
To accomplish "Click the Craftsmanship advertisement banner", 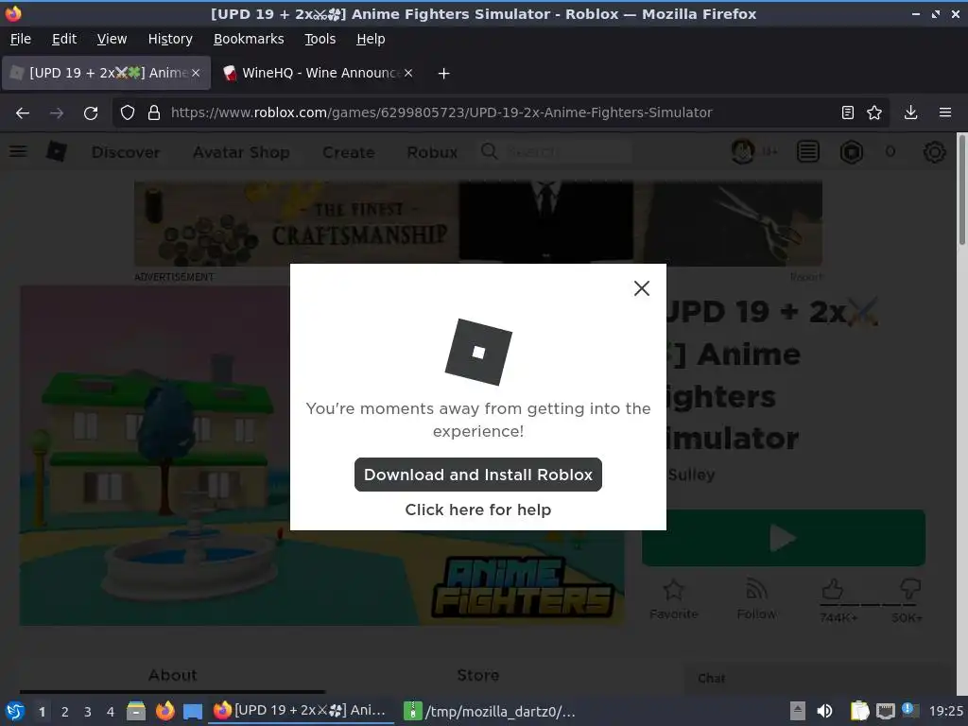I will pyautogui.click(x=477, y=223).
